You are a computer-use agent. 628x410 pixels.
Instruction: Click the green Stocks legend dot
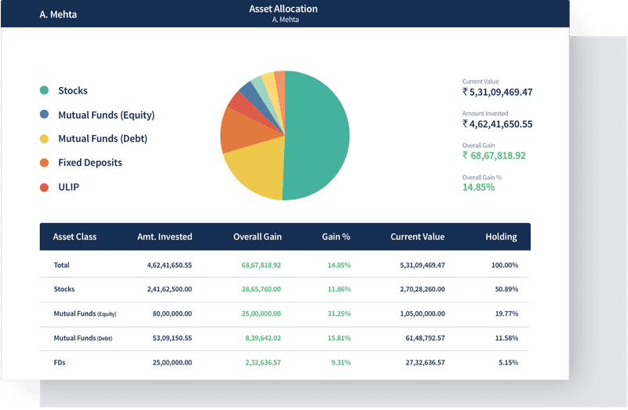(44, 90)
